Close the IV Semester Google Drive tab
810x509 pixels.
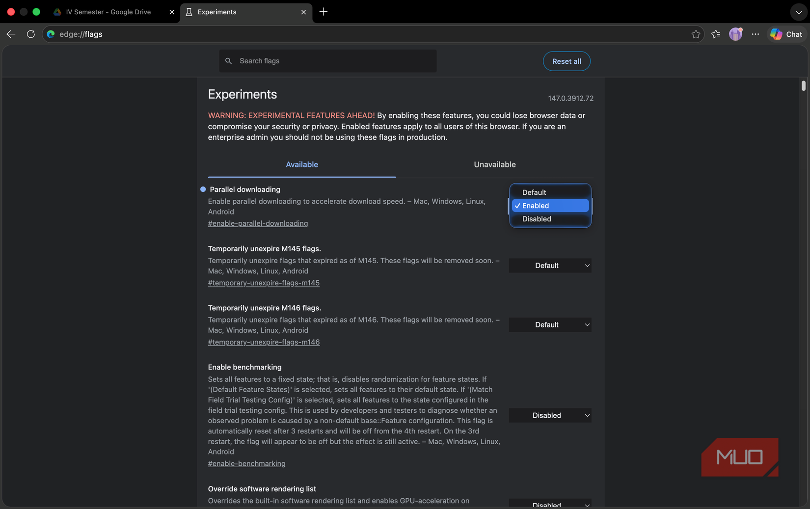point(172,12)
